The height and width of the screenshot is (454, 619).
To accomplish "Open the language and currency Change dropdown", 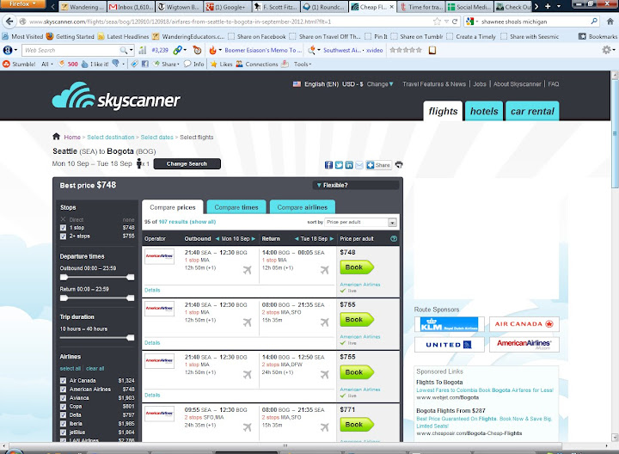I will (x=380, y=84).
